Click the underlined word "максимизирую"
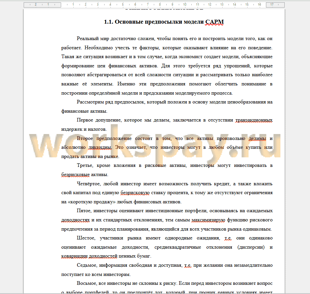This screenshot has width=310, height=294. [208, 220]
